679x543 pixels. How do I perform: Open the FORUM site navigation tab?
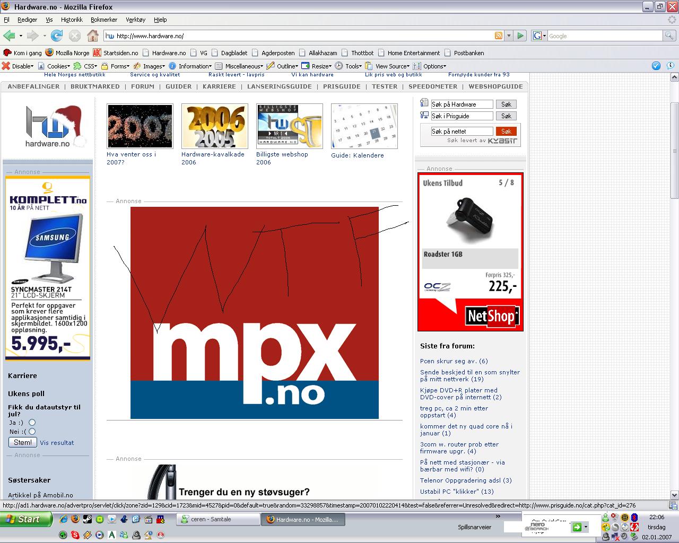[x=143, y=86]
